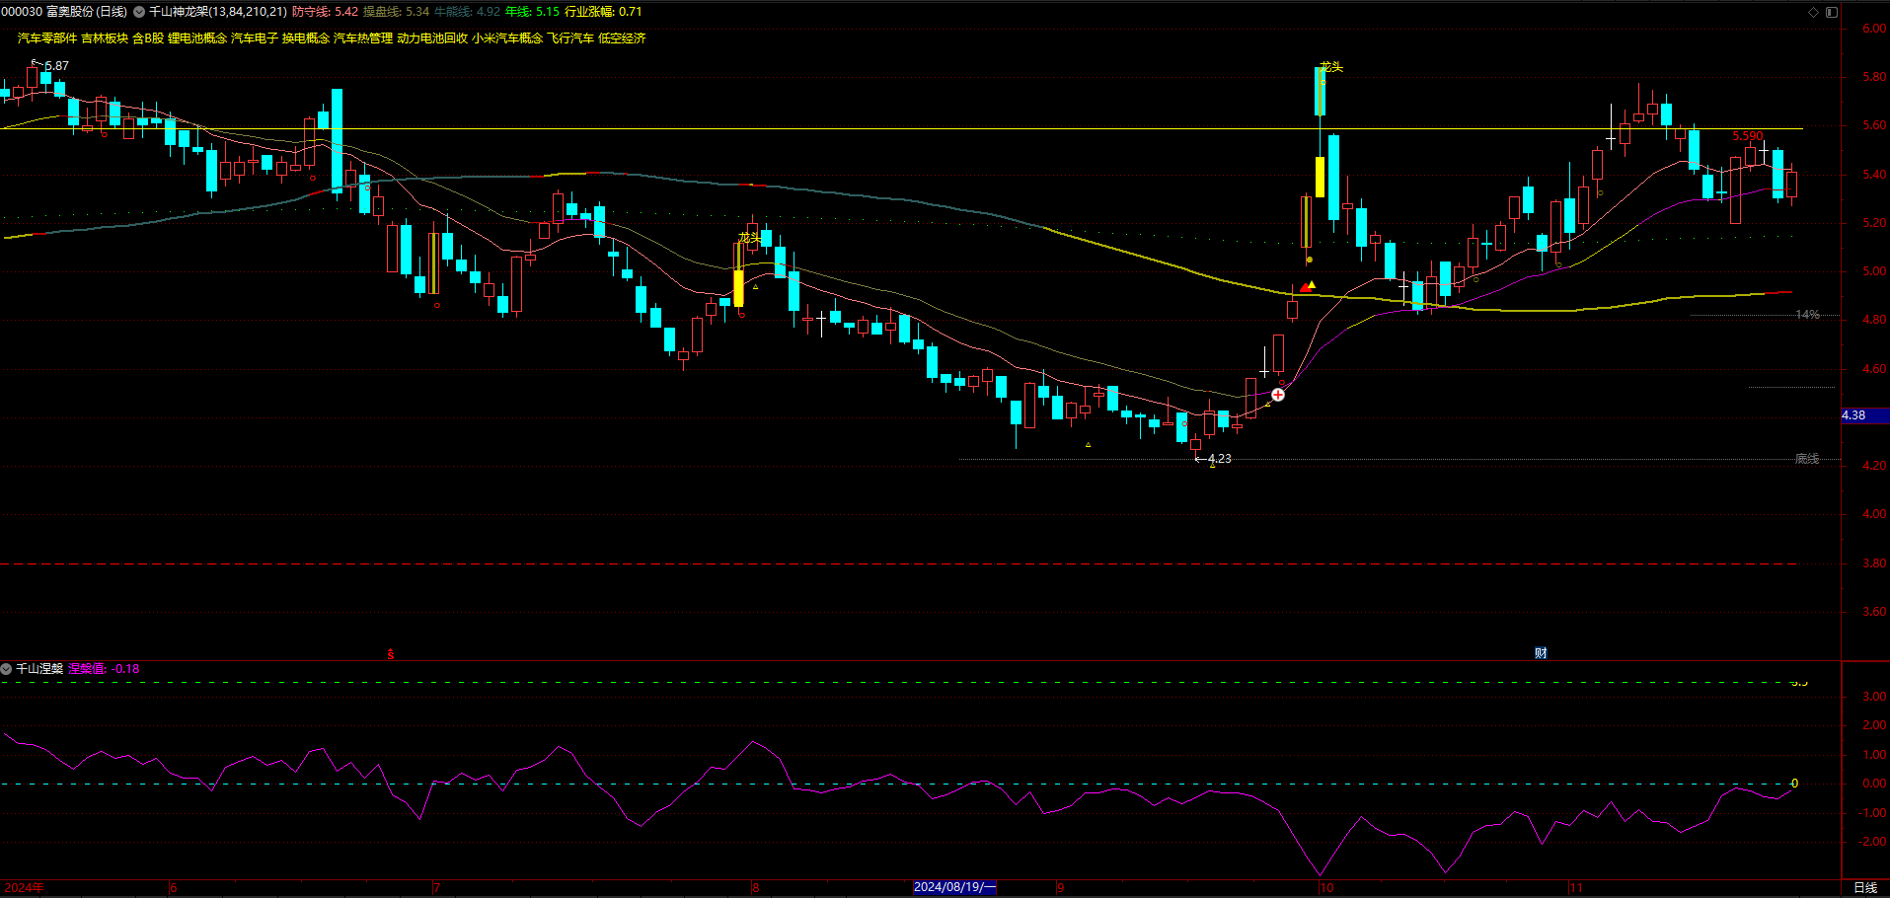Click the 底线 label at right
1890x898 pixels.
click(1807, 459)
